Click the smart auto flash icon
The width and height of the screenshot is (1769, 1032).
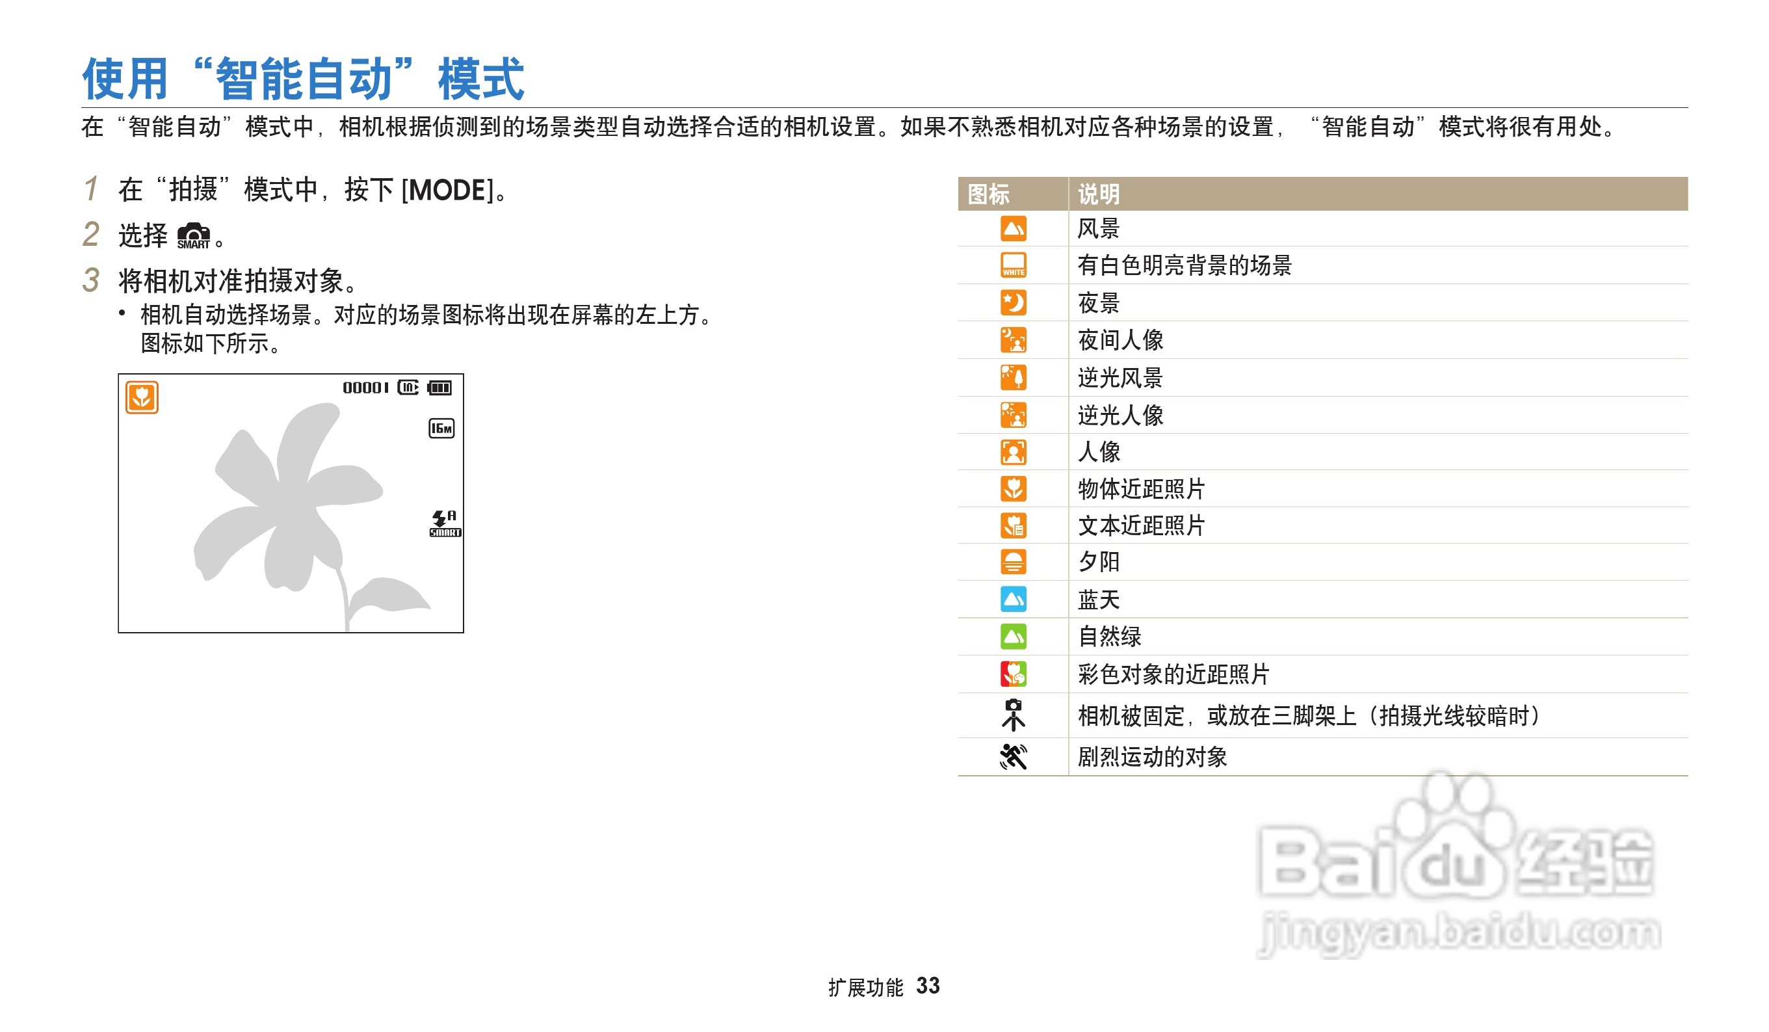click(x=444, y=523)
